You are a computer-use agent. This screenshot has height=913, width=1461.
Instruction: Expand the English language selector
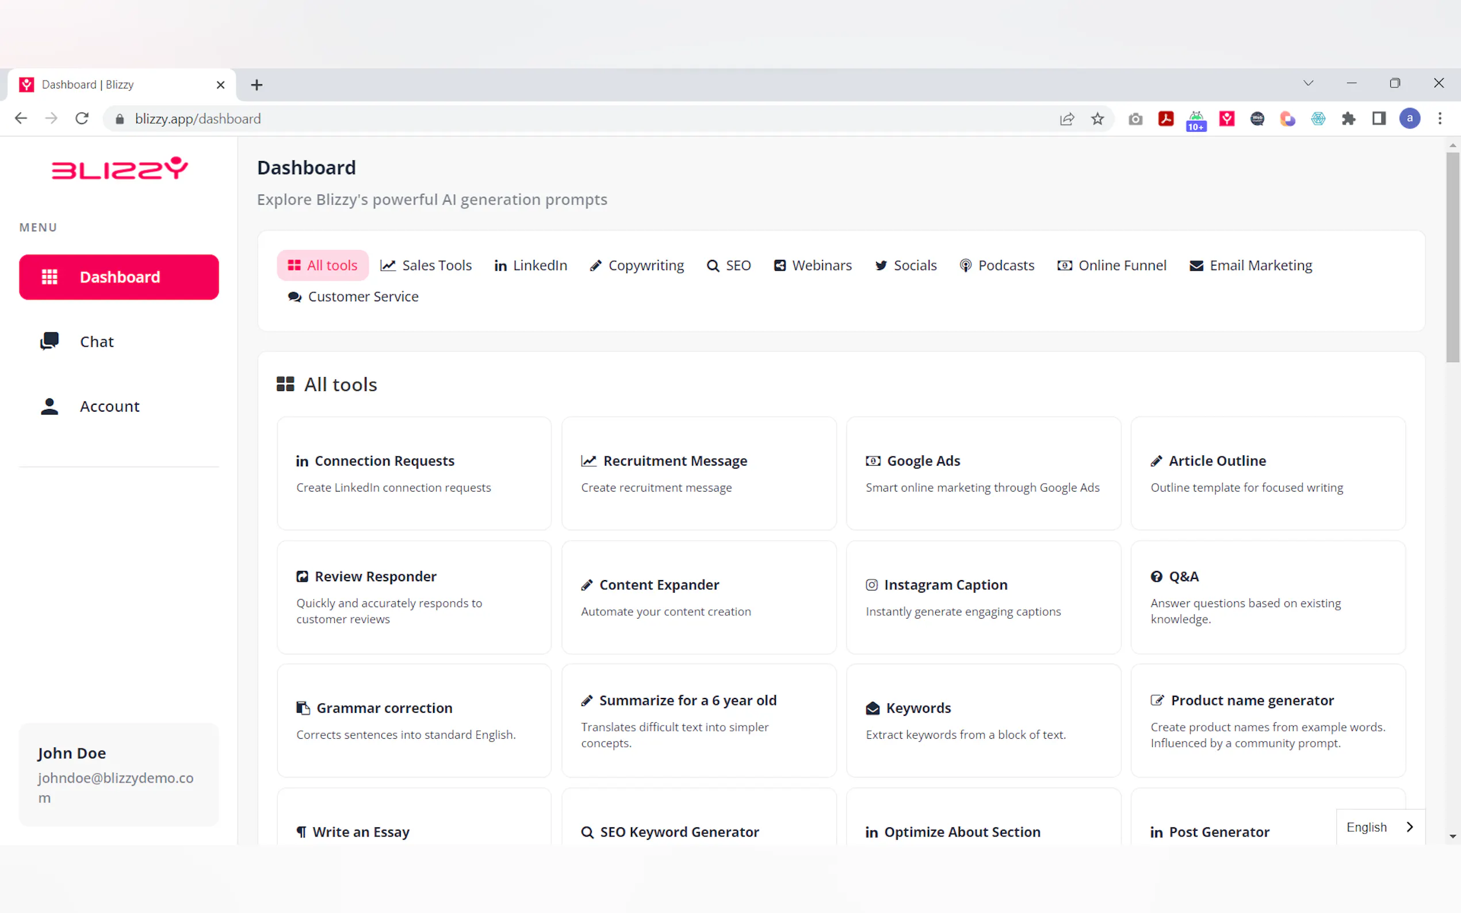click(1380, 827)
